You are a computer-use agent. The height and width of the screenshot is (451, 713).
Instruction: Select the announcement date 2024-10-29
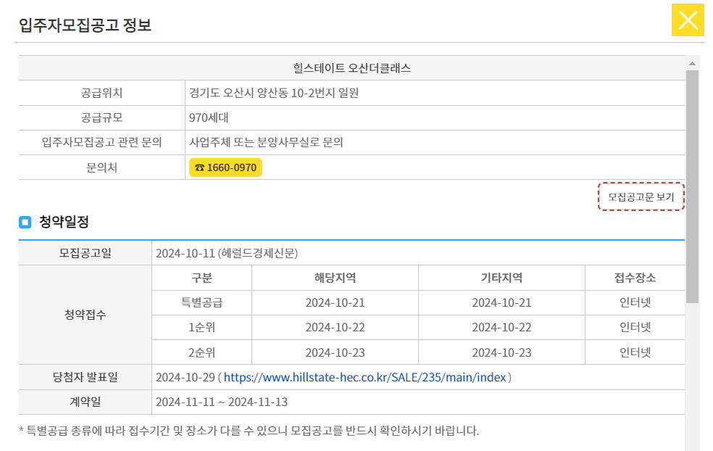(x=185, y=377)
